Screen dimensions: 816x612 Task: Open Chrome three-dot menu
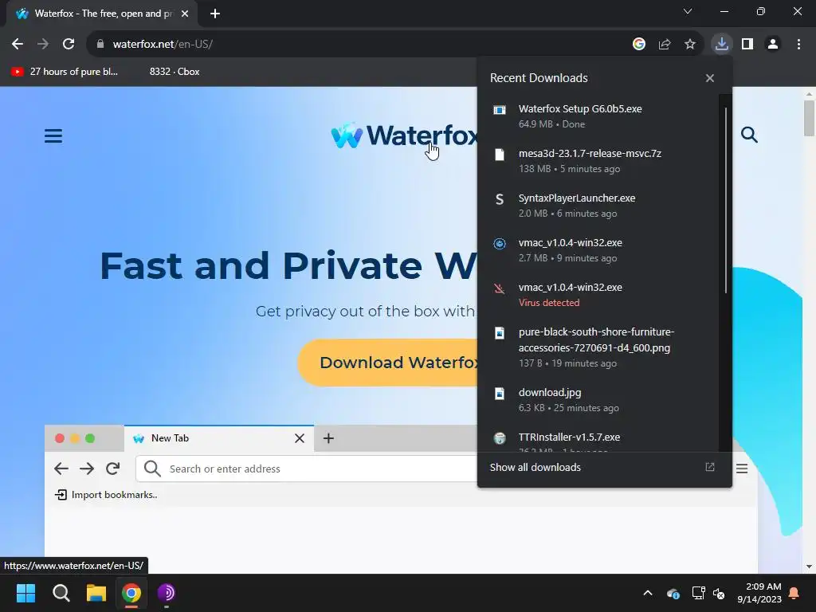[x=798, y=45]
